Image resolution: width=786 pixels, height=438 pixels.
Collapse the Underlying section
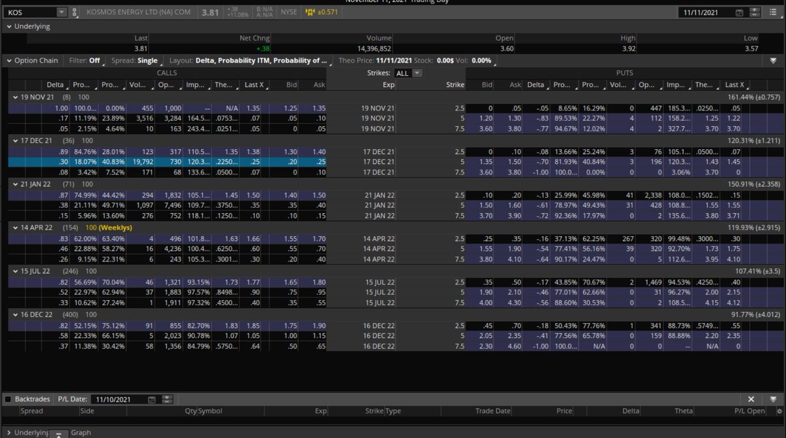(8, 27)
